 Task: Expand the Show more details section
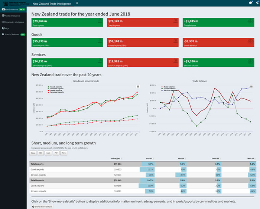[43, 206]
